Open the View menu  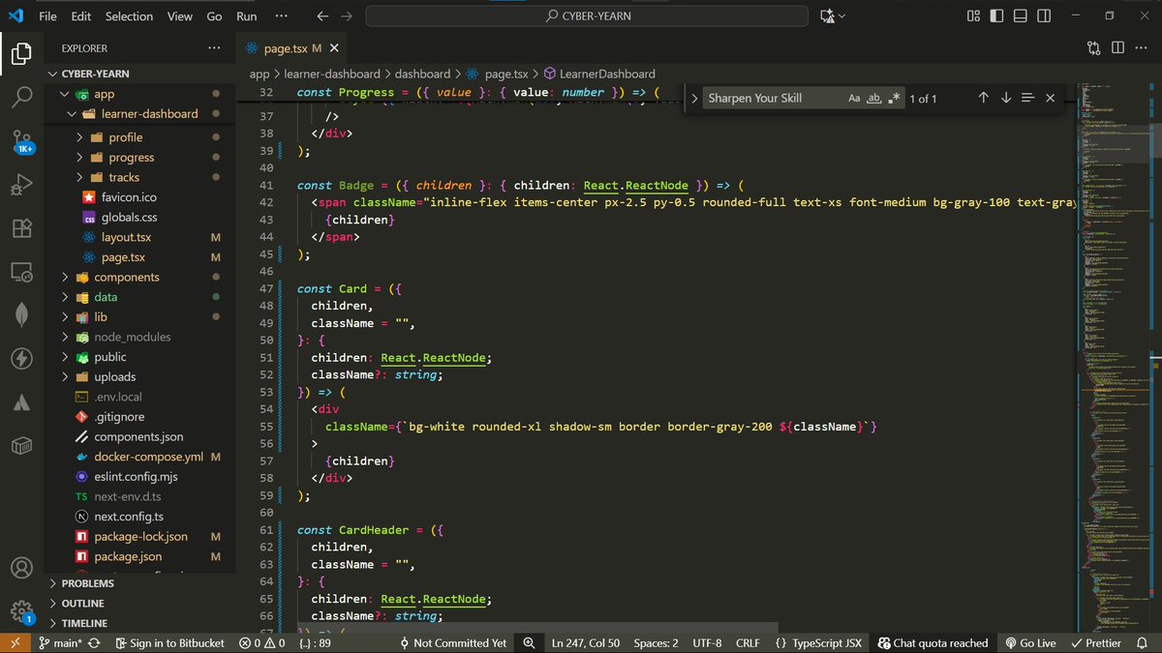point(180,16)
